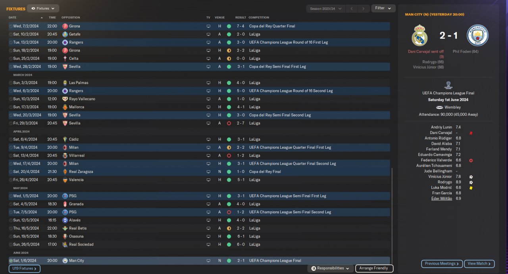Click the Arrange Friendly button

tap(374, 268)
